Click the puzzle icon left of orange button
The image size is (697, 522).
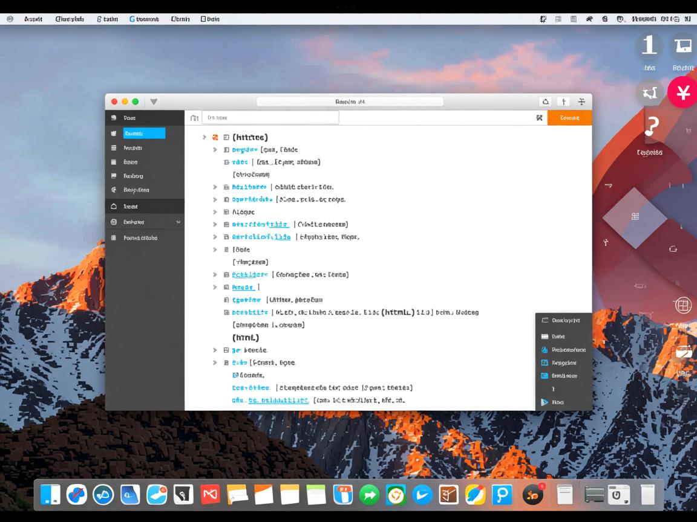pyautogui.click(x=539, y=118)
